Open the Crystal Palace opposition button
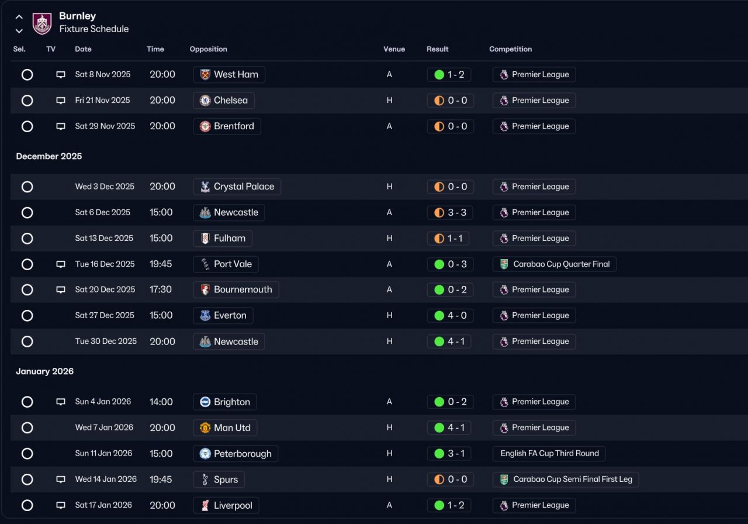The image size is (748, 524). point(237,187)
